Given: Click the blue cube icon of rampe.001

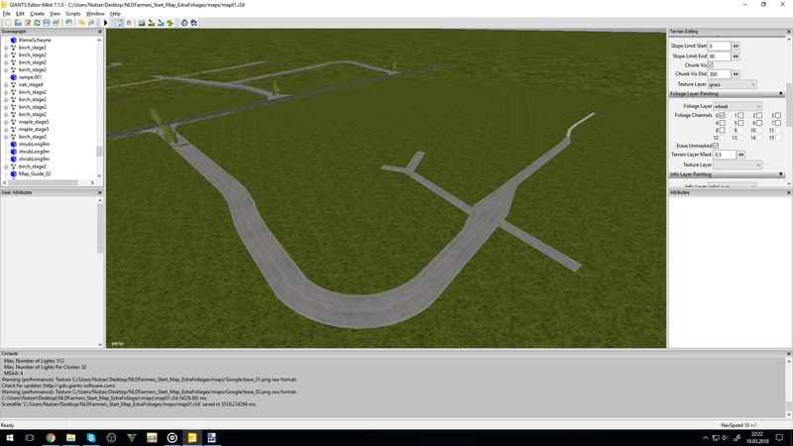Looking at the screenshot, I should coord(14,77).
